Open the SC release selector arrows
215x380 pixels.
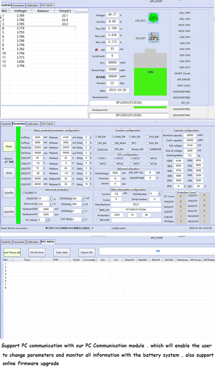point(47,220)
